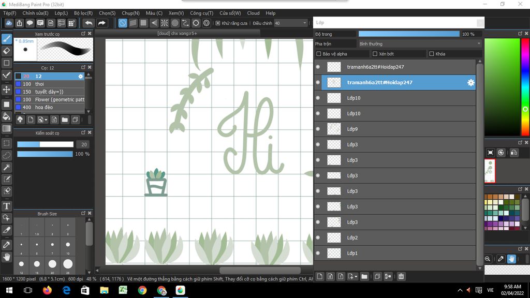Click the brush size slider in Kiểm soát cọ
The width and height of the screenshot is (530, 298).
coord(46,145)
